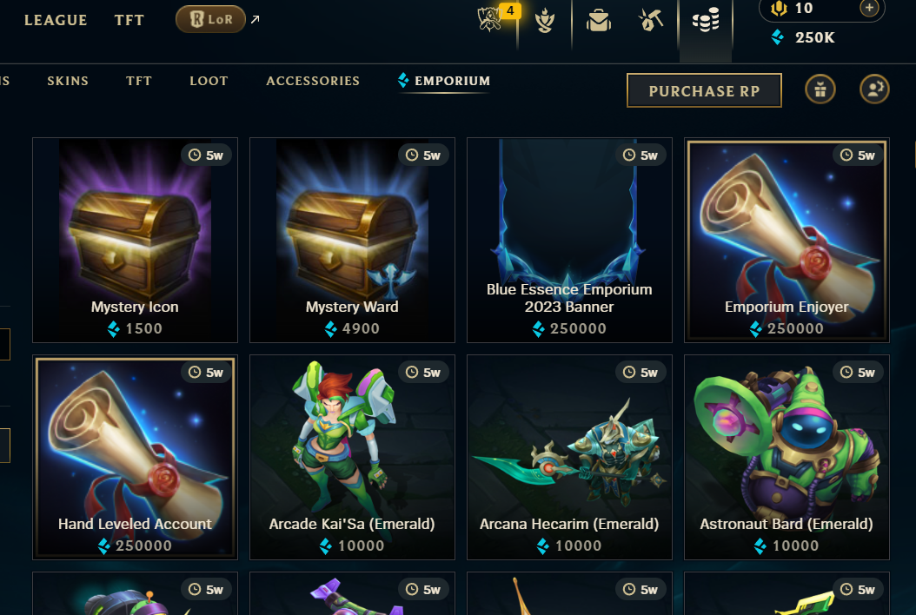The image size is (916, 615).
Task: Add RP with the plus button
Action: click(x=869, y=8)
